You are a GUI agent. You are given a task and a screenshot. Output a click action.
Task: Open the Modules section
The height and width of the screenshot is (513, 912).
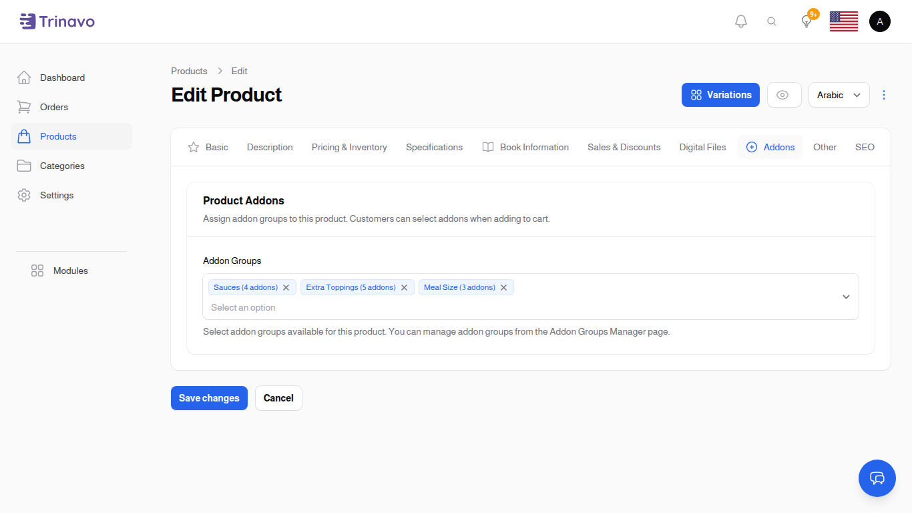tap(70, 271)
